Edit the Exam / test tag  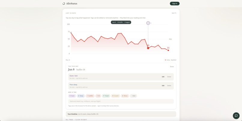point(163,77)
